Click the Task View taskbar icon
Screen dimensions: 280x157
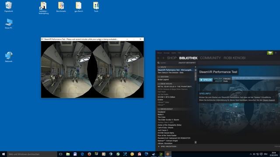[61, 154]
